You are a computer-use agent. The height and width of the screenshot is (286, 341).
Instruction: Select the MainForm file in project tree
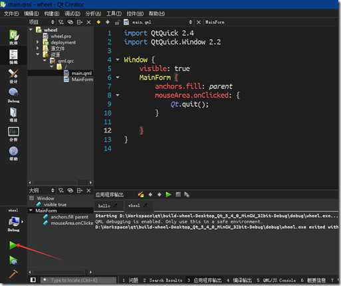point(82,79)
